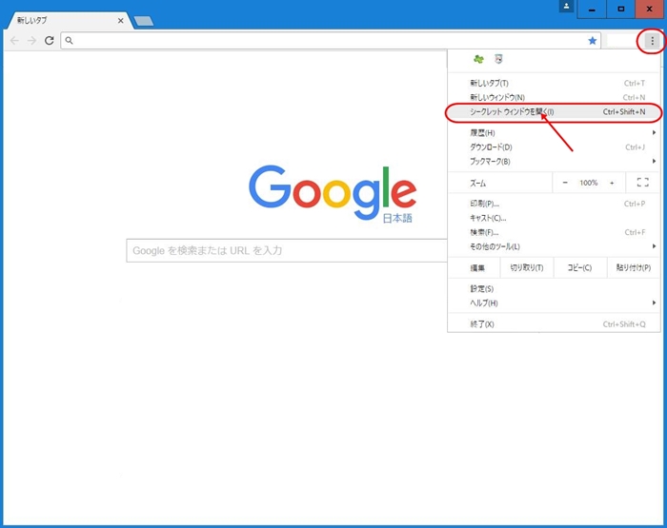The image size is (667, 528).
Task: Open ダウンロード(D) from the menu
Action: pos(554,147)
